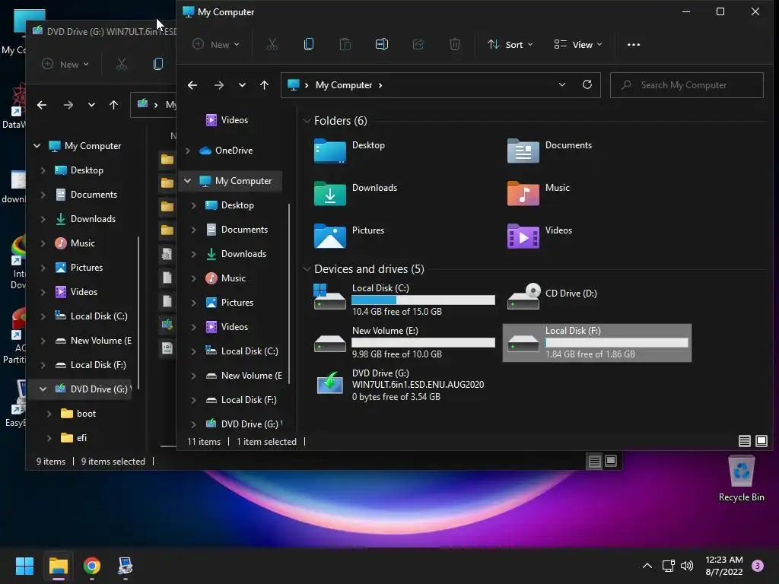The width and height of the screenshot is (779, 584).
Task: Open DVD Drive (G:) WIN7ULT
Action: pos(399,385)
